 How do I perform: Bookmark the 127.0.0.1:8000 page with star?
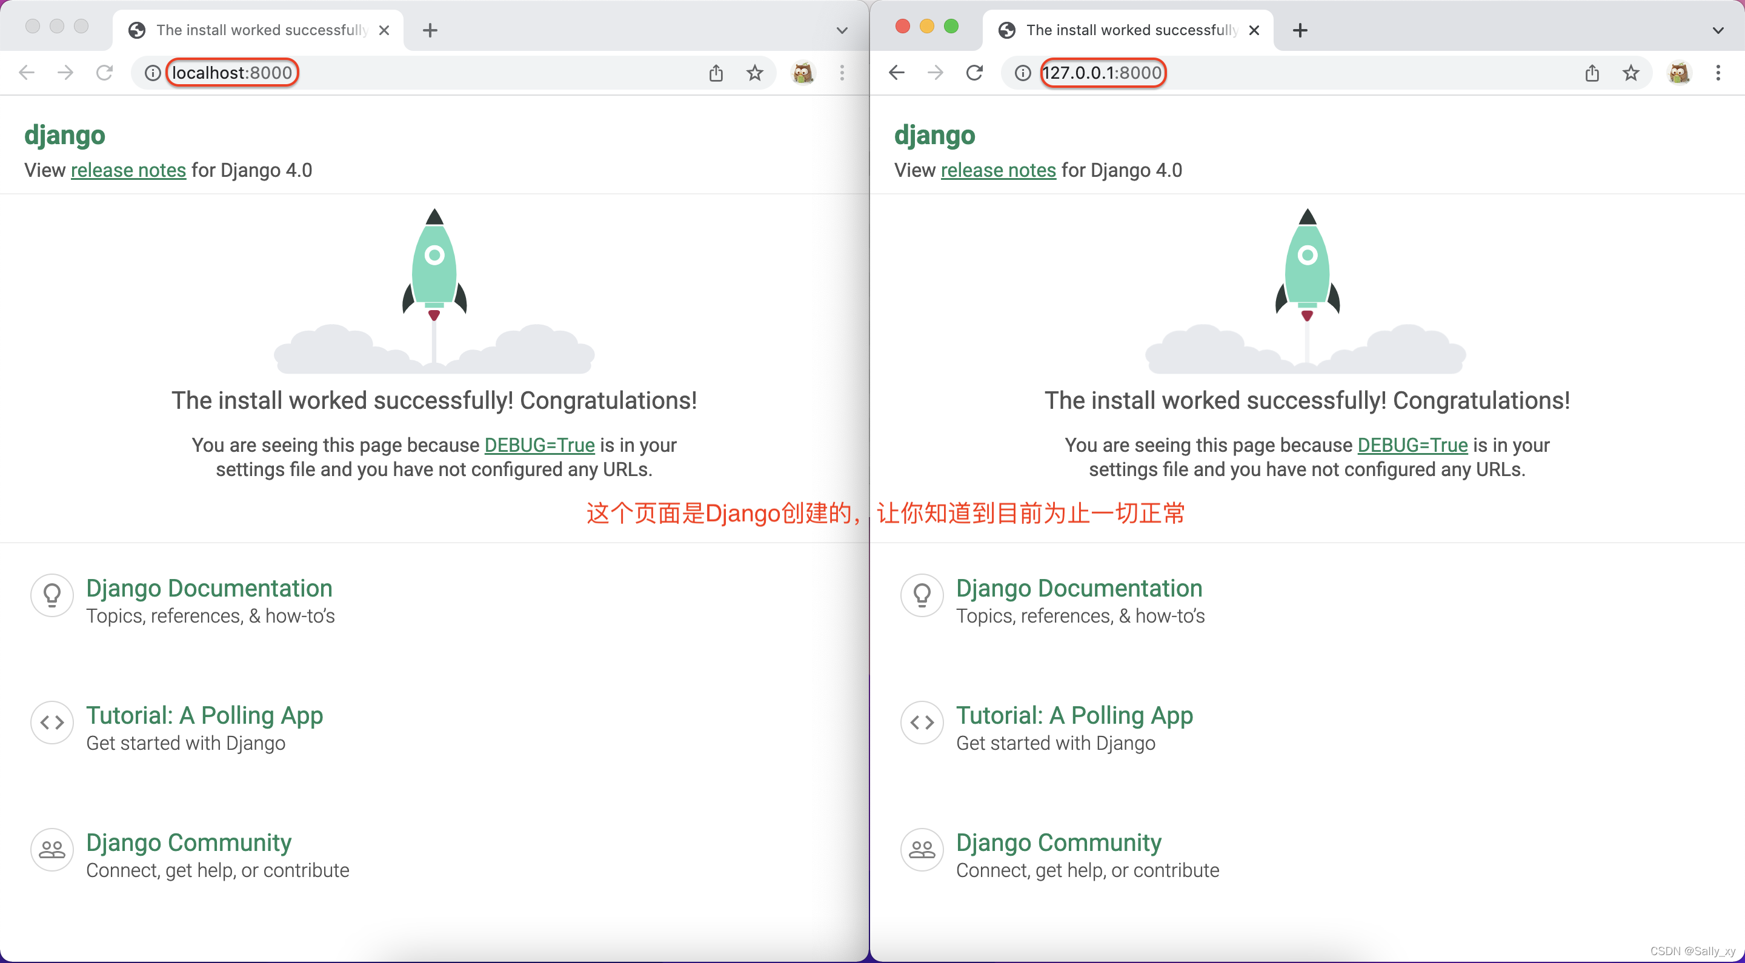[1631, 73]
